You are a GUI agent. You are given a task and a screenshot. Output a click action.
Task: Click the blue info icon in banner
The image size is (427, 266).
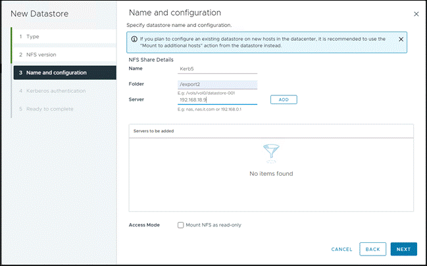tap(134, 40)
